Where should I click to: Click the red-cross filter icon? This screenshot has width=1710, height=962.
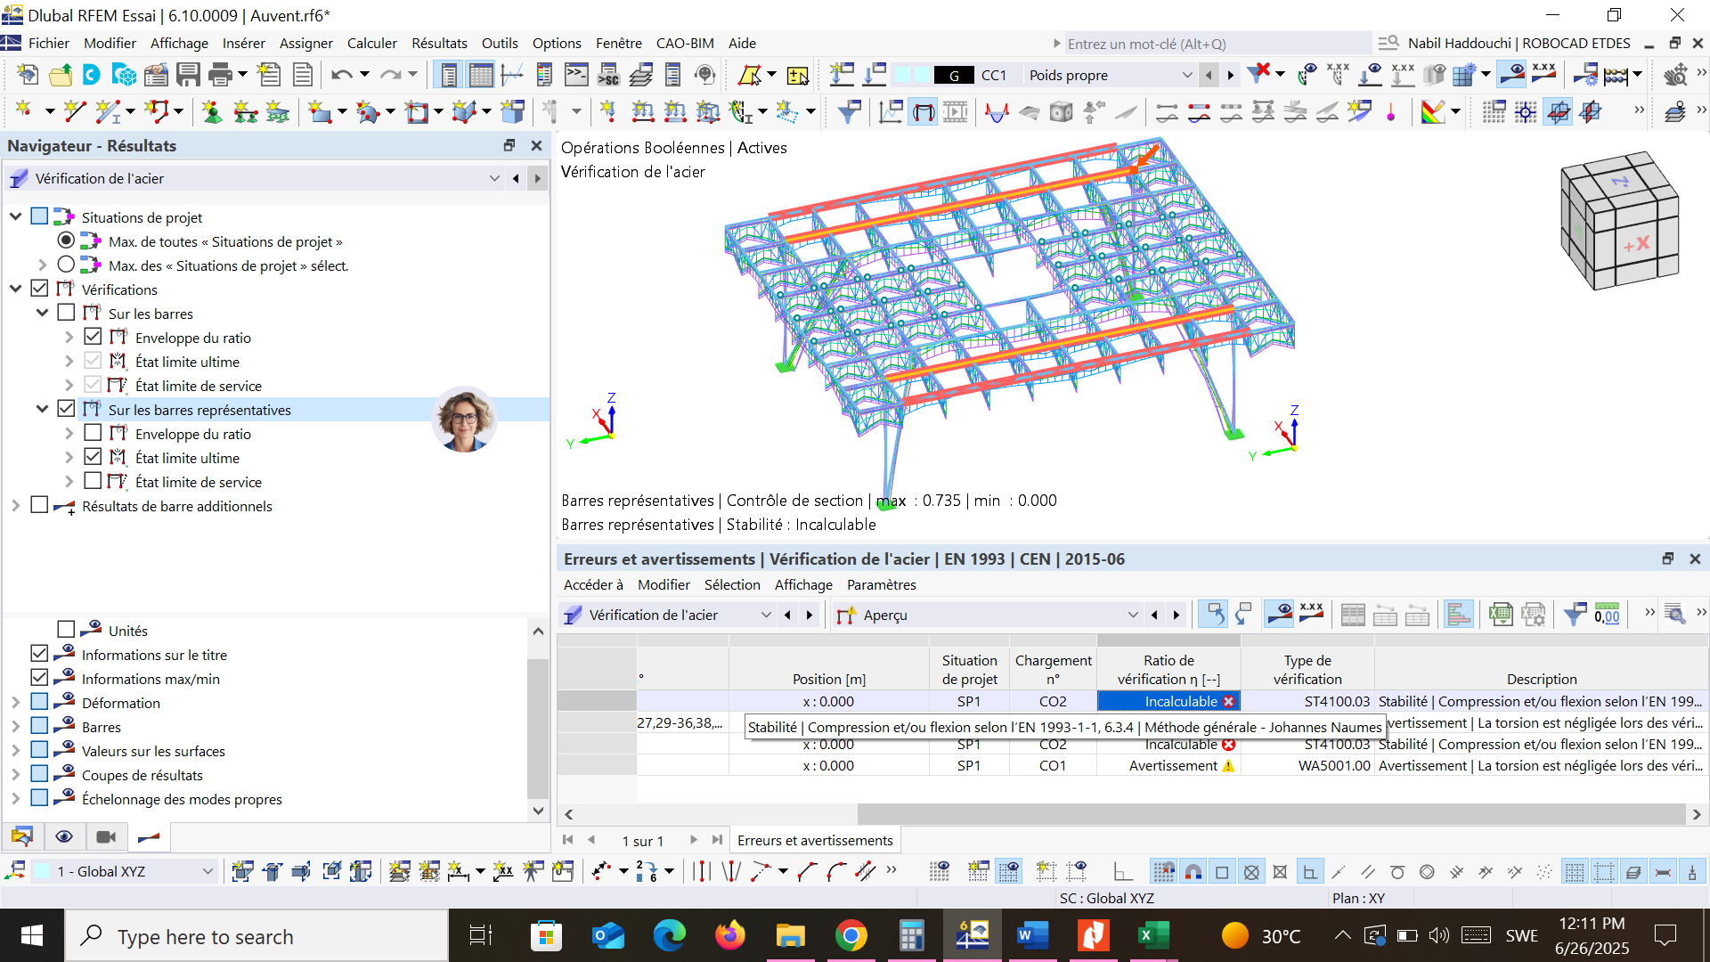pos(1258,75)
